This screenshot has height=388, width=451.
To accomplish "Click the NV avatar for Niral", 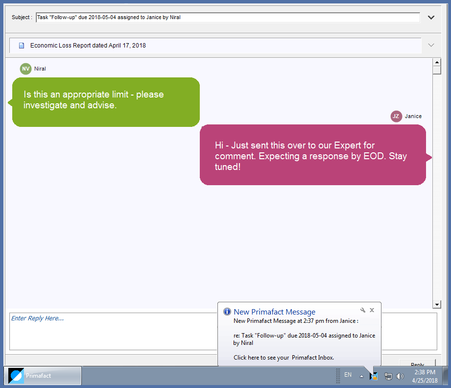I will pos(25,69).
